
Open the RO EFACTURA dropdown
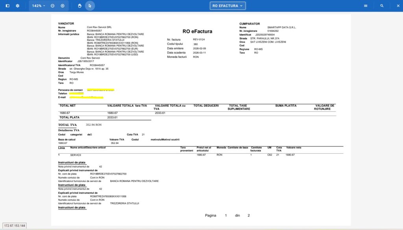click(x=227, y=6)
